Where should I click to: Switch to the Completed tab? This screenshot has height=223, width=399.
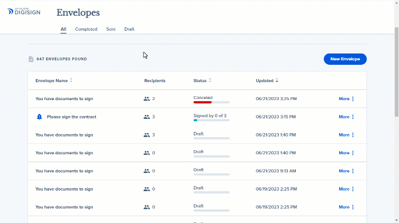[86, 29]
